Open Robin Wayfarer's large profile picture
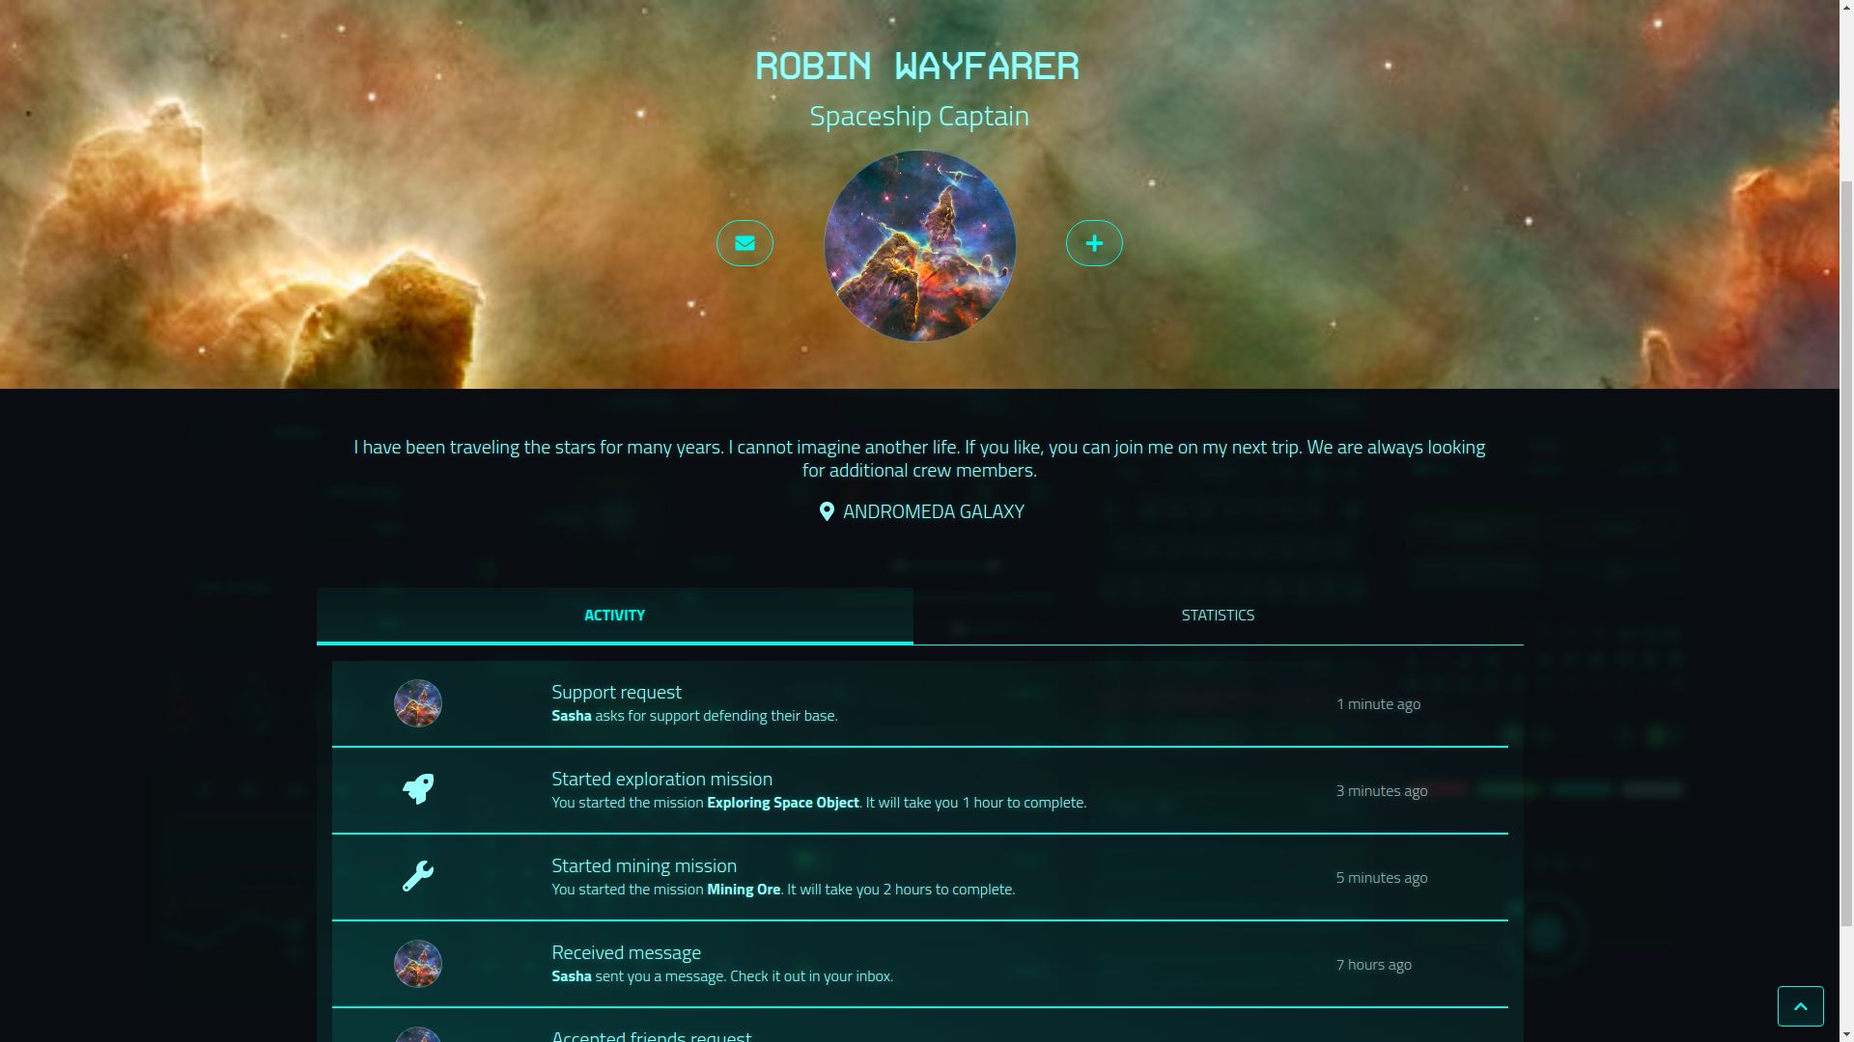The image size is (1854, 1042). coord(919,246)
